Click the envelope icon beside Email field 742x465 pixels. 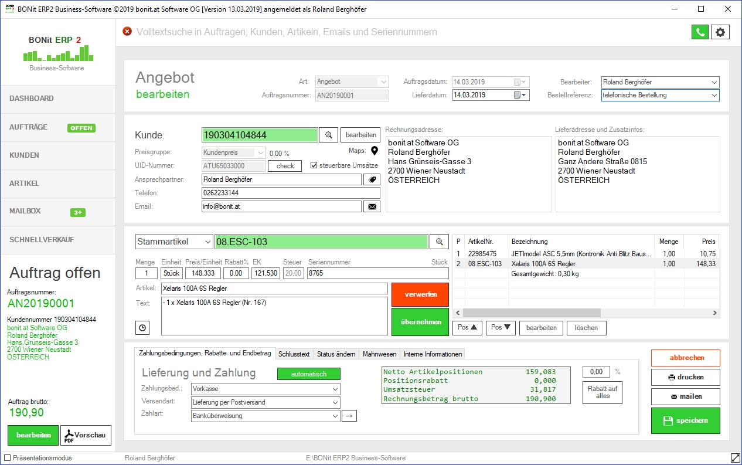372,206
